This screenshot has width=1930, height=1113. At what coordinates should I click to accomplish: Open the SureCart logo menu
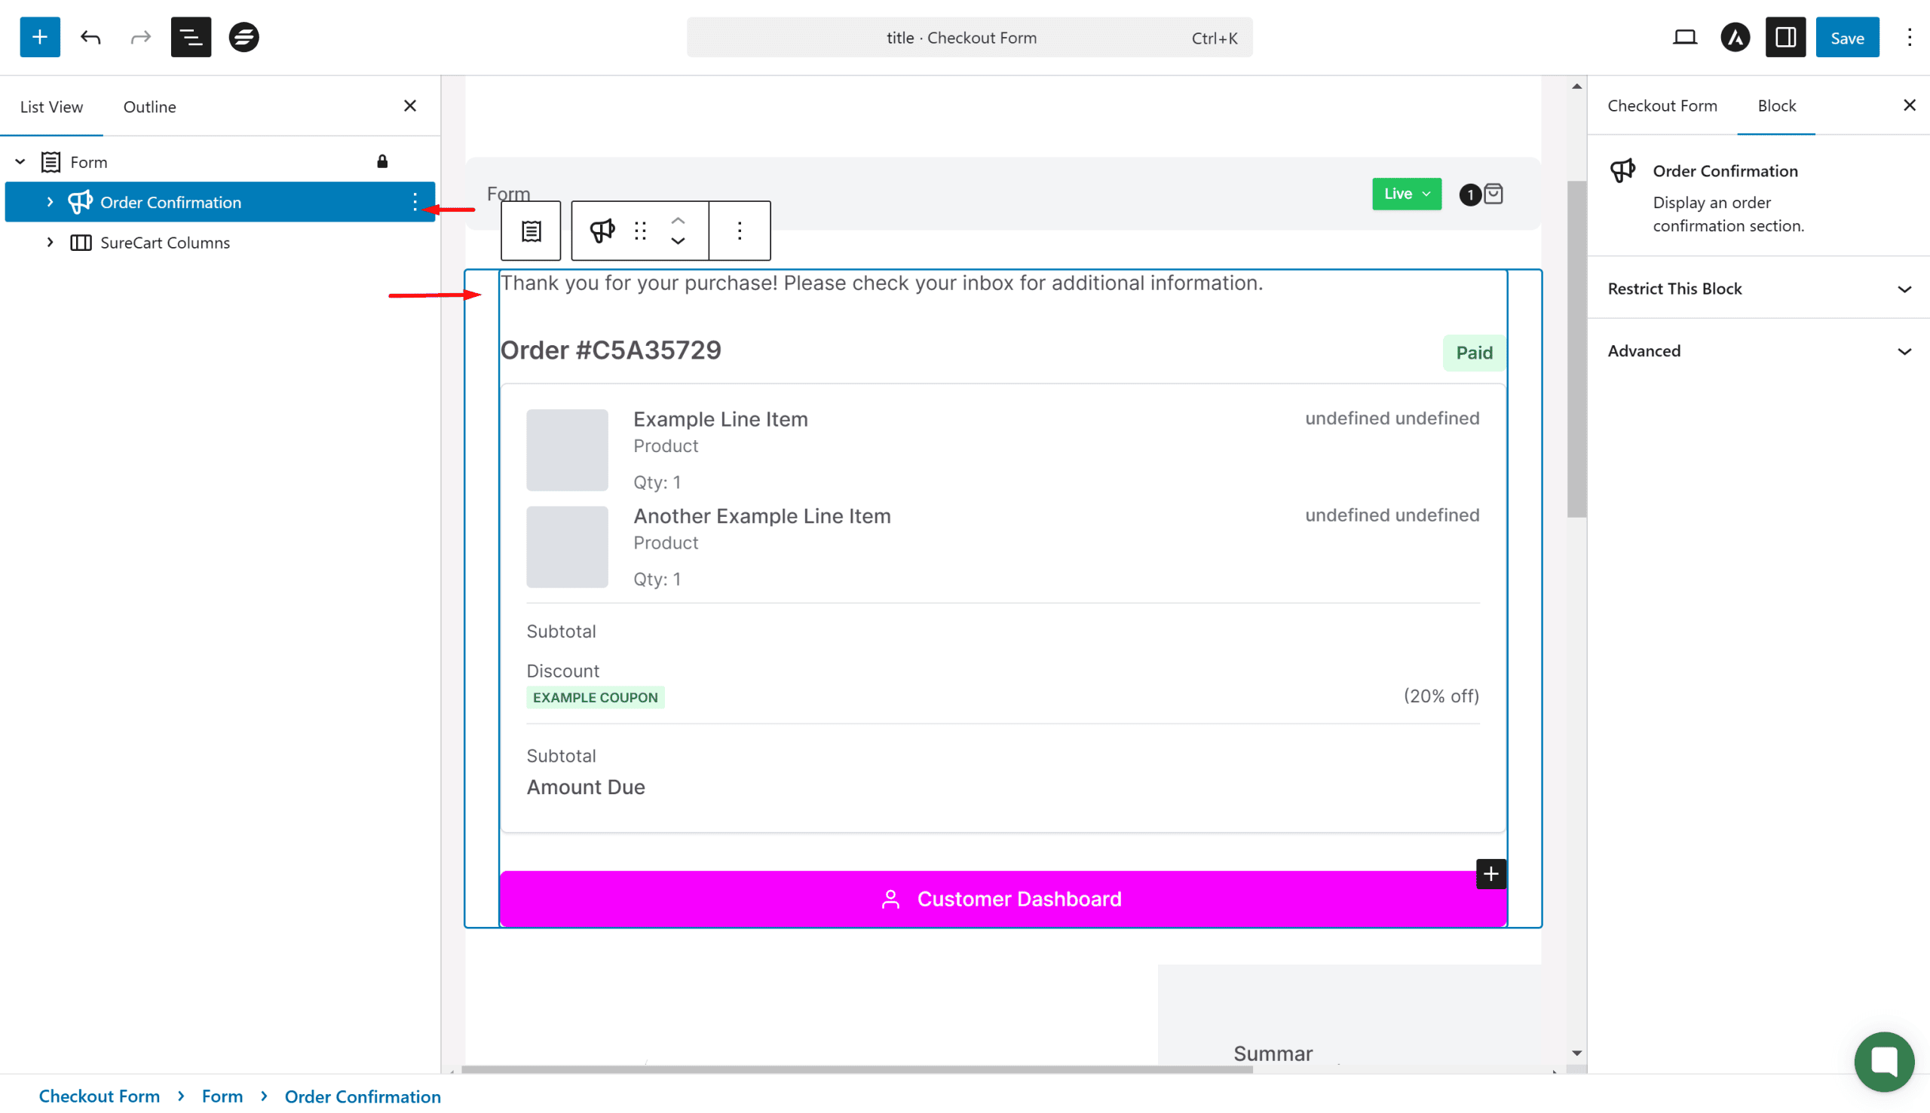click(x=244, y=38)
